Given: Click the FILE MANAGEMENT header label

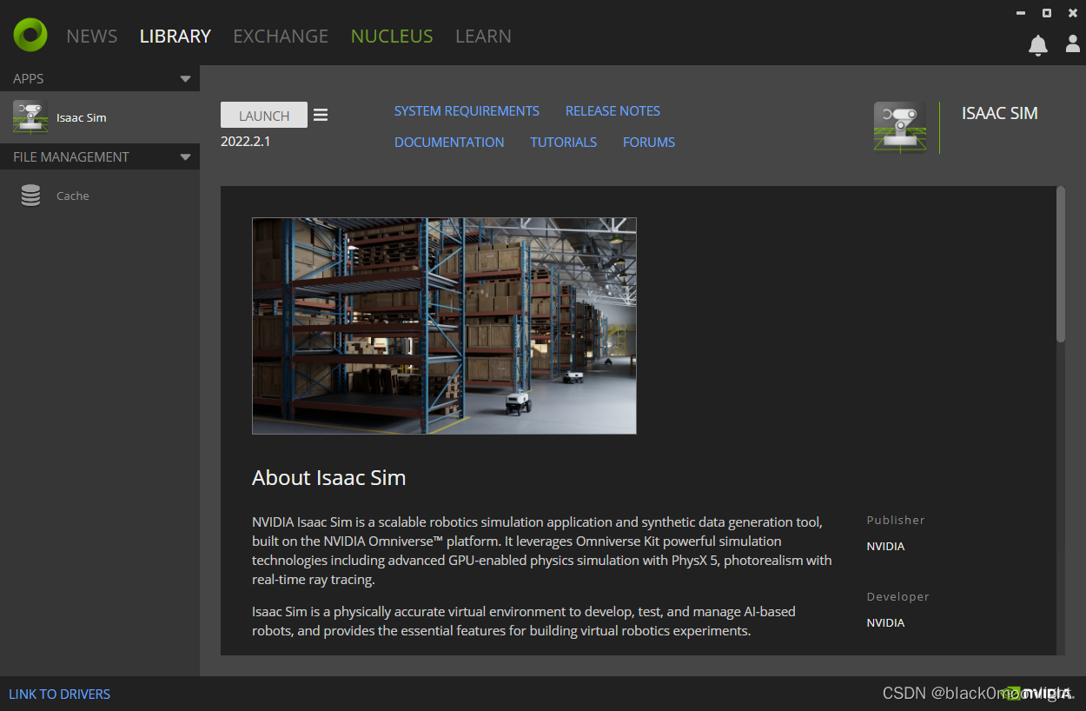Looking at the screenshot, I should coord(71,157).
